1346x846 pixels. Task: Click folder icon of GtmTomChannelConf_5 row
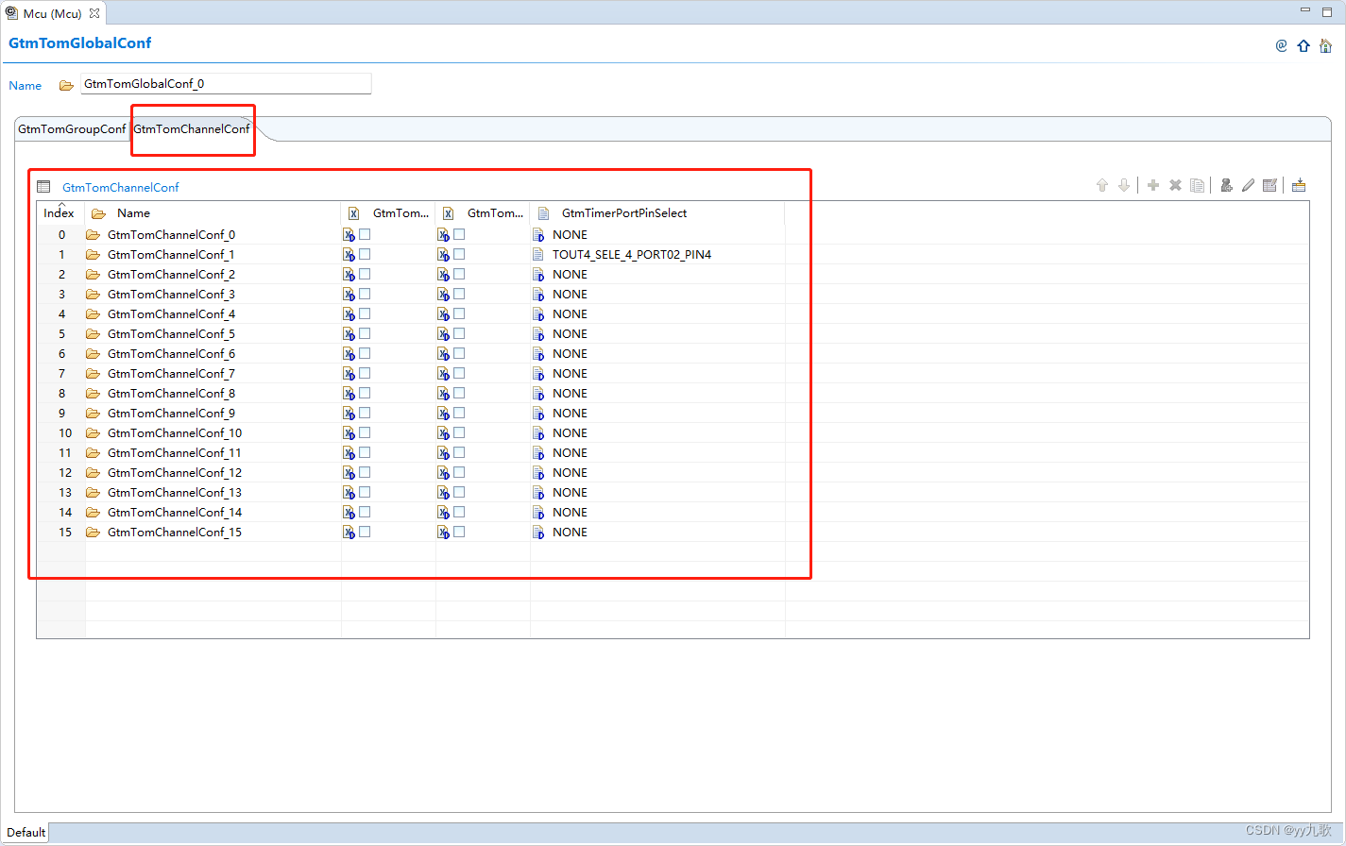click(x=93, y=333)
